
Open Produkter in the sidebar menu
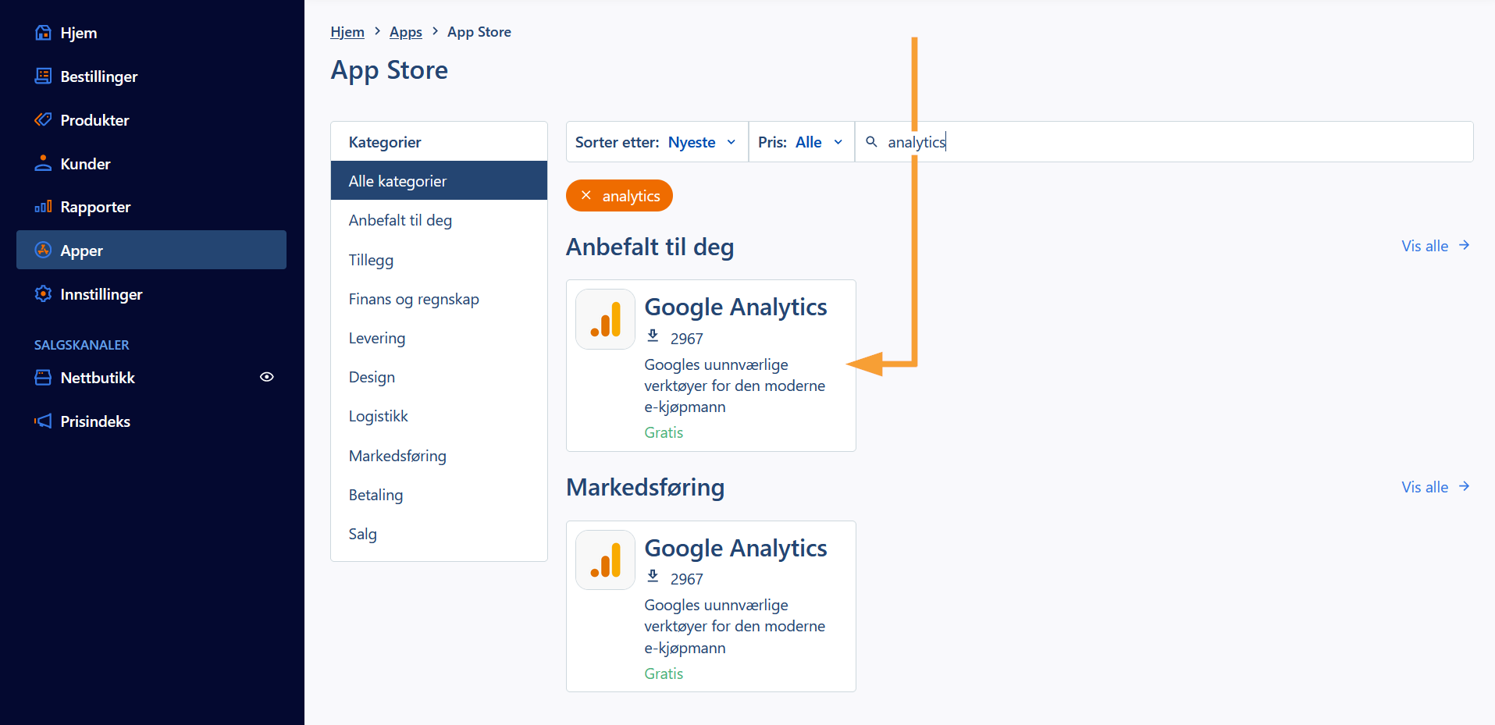151,120
